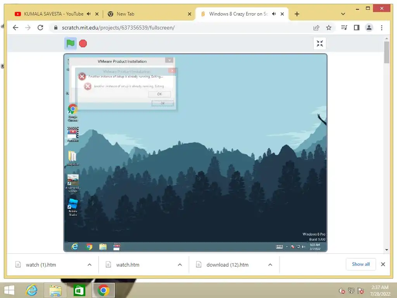Image resolution: width=397 pixels, height=298 pixels.
Task: Click keyboard icon in simulated system tray
Action: 279,246
